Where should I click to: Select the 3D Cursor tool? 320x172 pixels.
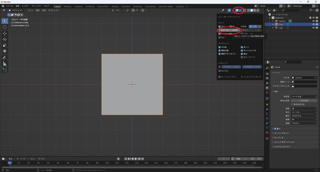(x=5, y=27)
